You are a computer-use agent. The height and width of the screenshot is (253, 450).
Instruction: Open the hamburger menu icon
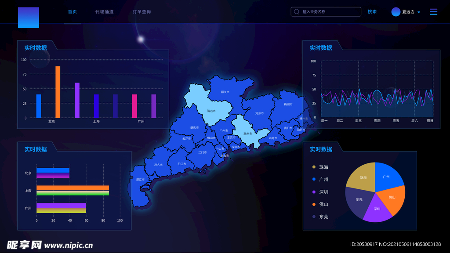pos(433,12)
